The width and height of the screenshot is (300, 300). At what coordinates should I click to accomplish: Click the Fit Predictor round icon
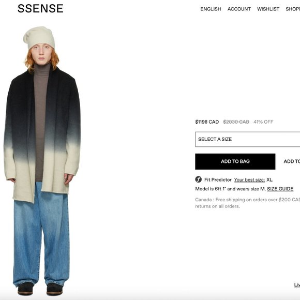point(199,179)
